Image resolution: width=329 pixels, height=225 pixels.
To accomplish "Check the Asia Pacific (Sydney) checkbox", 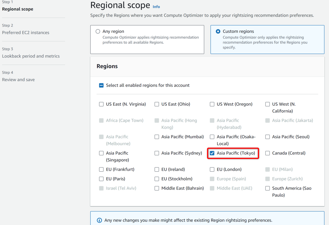I will [157, 153].
